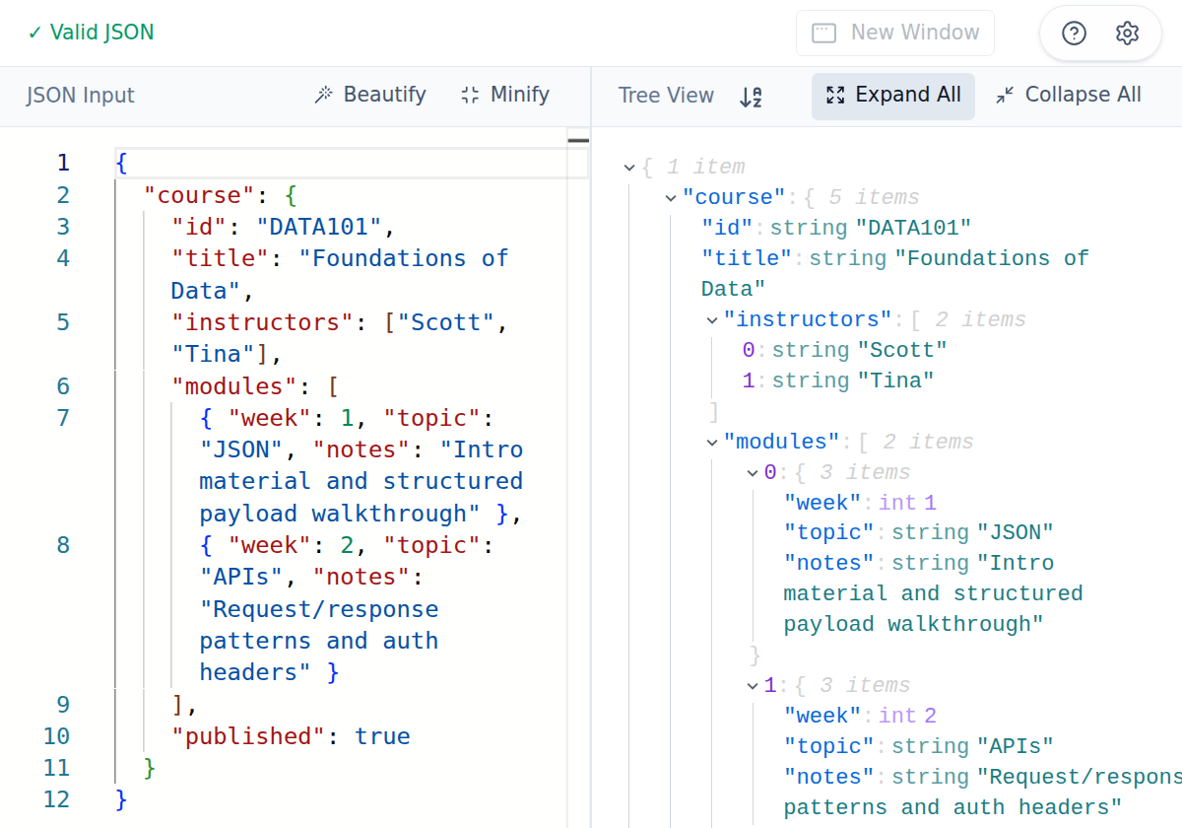Click the Valid JSON status indicator

pos(90,32)
